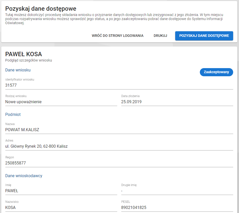
Task: Click the Podmiot section header
Action: [13, 114]
